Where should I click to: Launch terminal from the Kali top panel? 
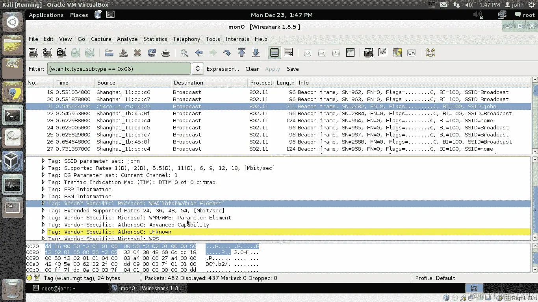point(110,15)
